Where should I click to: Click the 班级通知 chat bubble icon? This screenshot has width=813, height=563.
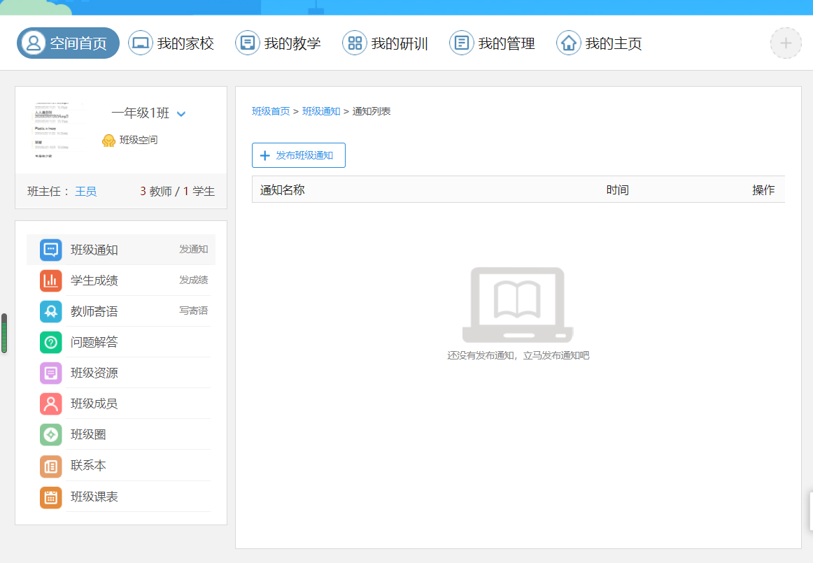point(51,250)
